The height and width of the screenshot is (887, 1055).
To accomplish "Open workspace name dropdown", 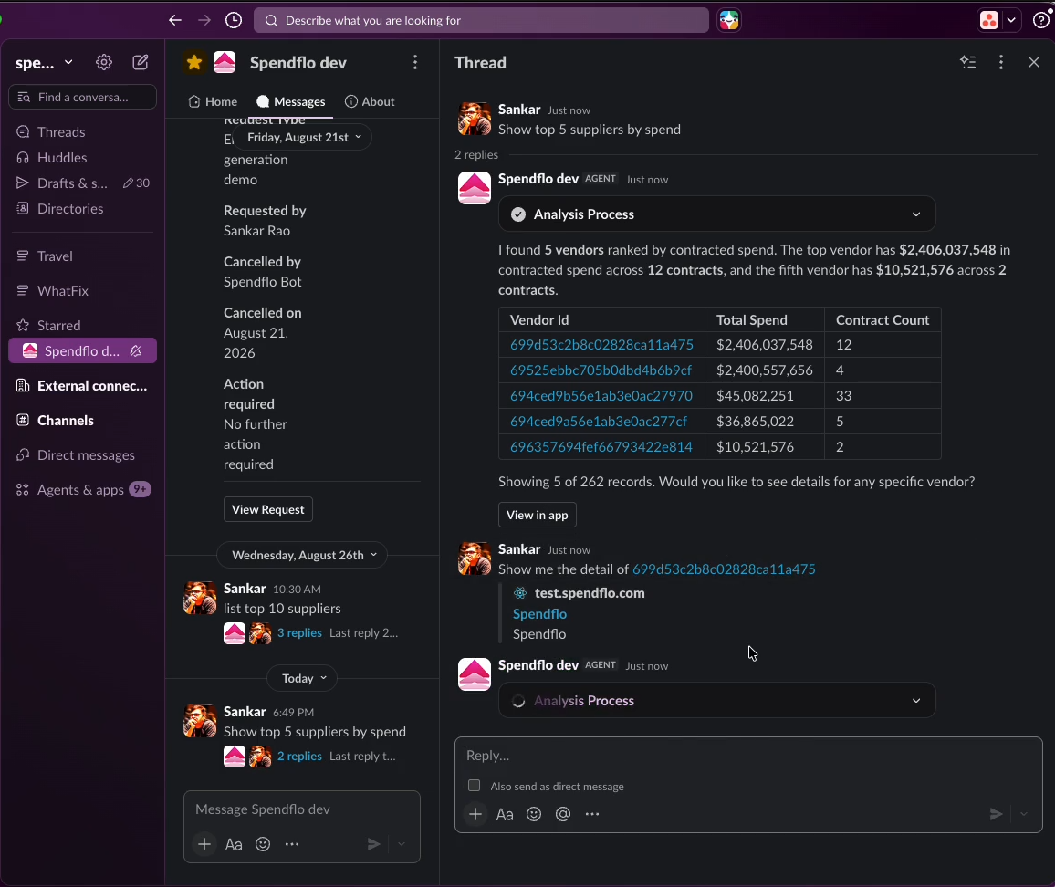I will (45, 63).
